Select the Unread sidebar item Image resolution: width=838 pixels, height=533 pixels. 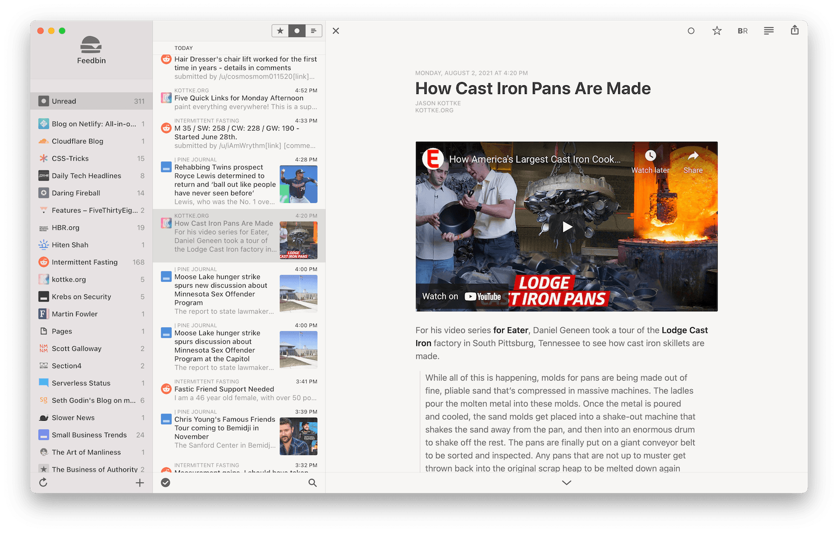pos(91,101)
